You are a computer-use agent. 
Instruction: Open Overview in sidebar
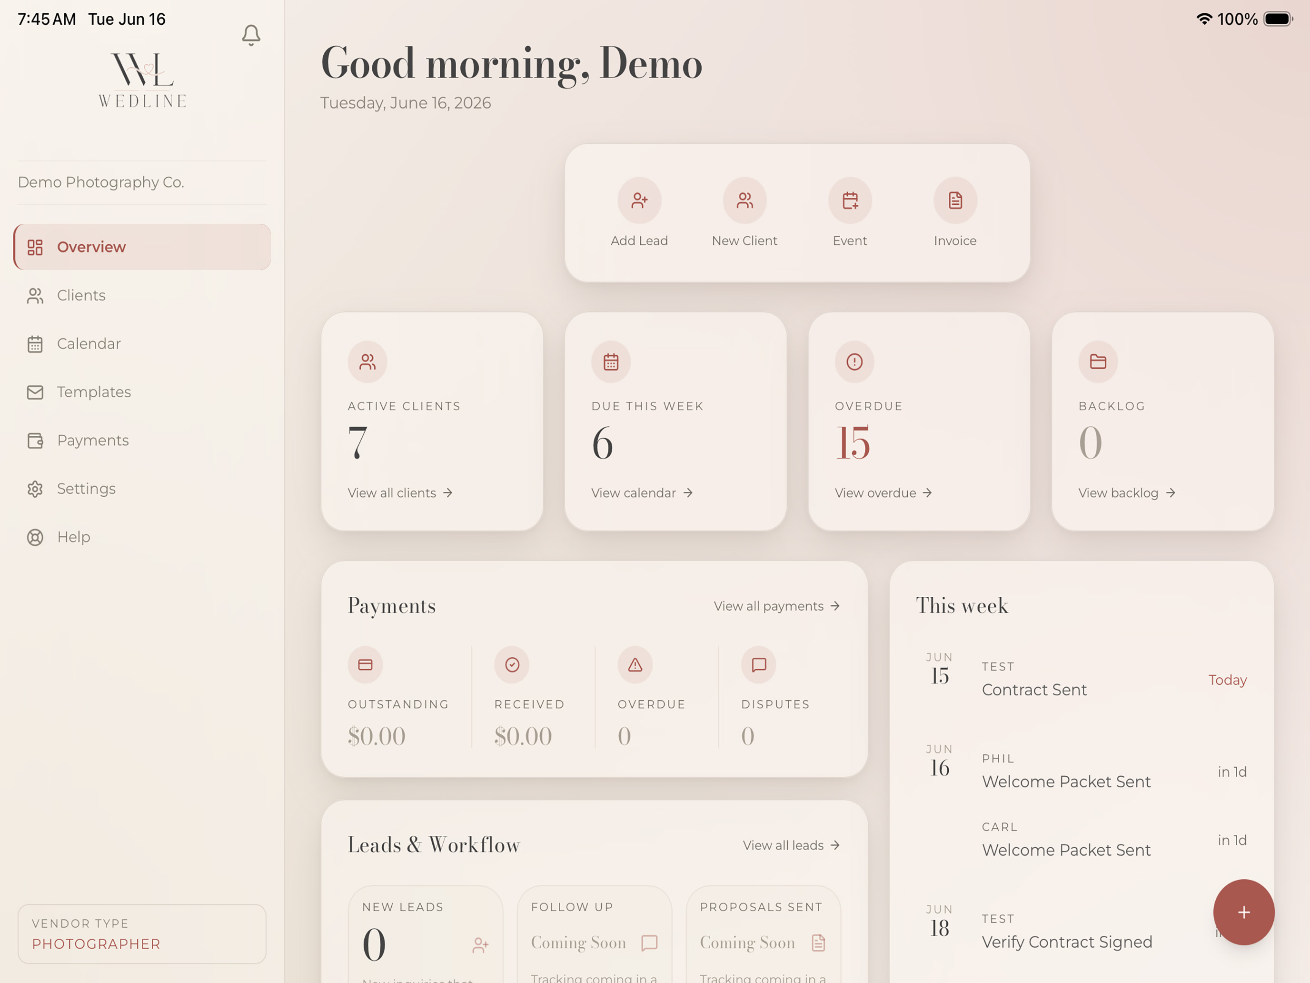pos(142,247)
